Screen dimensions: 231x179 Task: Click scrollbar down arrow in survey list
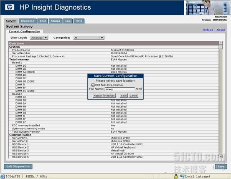tap(221, 156)
